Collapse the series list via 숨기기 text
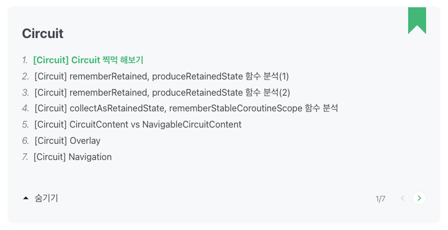Viewport: 448px width, 230px height. tap(46, 198)
